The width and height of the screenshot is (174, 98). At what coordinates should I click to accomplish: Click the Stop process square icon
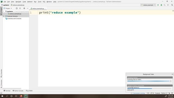click(168, 5)
